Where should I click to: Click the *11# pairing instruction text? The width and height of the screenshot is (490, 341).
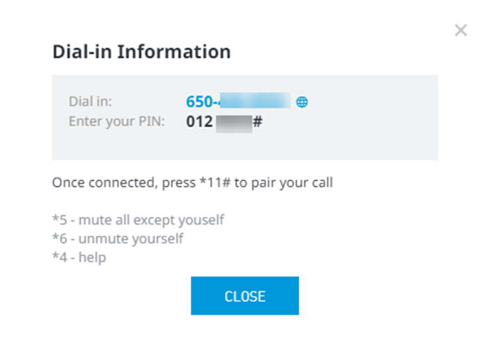coord(192,182)
